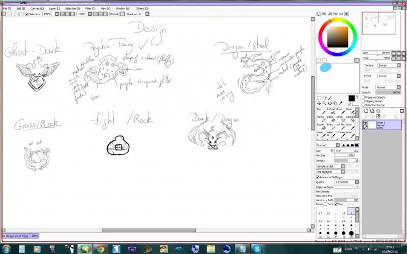This screenshot has height=254, width=407.
Task: Switch to Design sheet 2.jpg tab
Action: click(20, 236)
